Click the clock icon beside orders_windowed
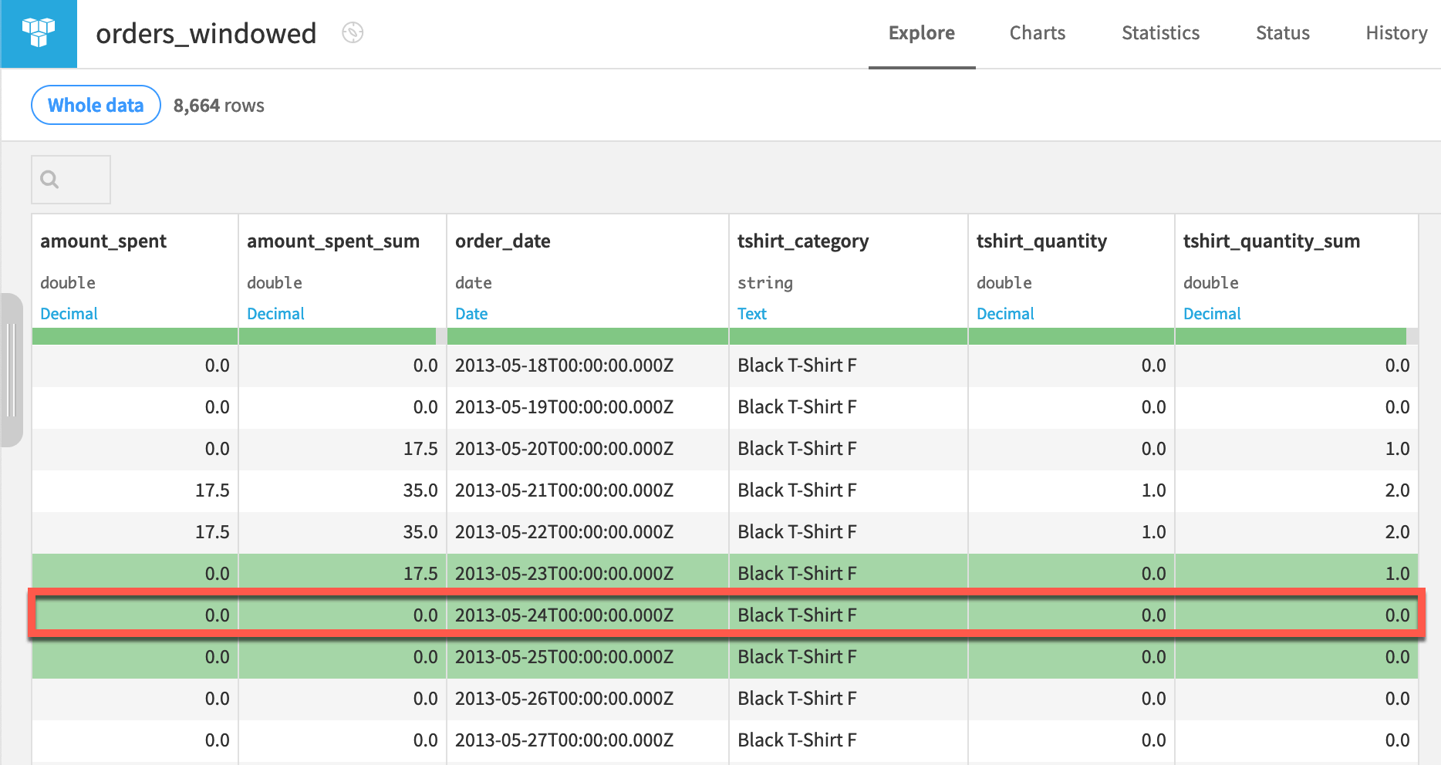 tap(353, 33)
